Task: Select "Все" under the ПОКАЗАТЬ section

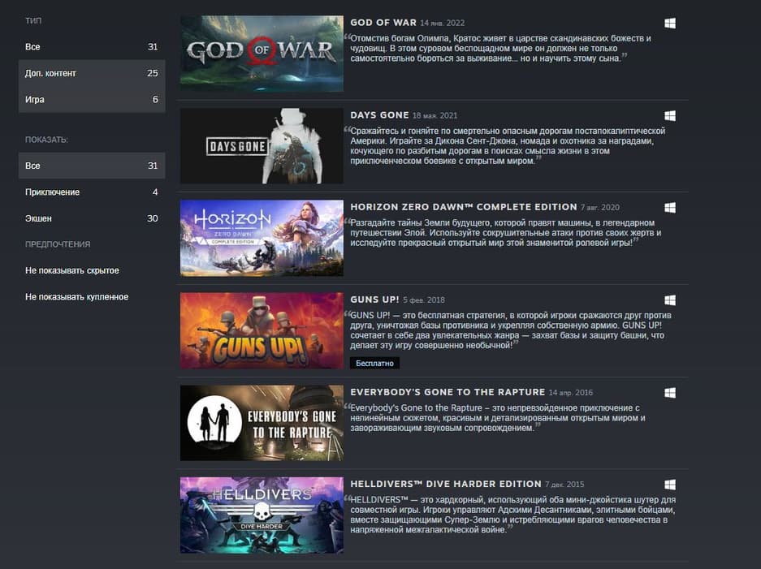Action: (92, 166)
